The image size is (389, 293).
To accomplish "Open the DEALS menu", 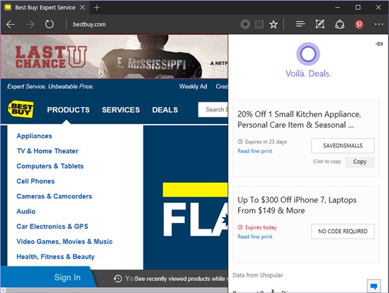I will click(x=165, y=110).
